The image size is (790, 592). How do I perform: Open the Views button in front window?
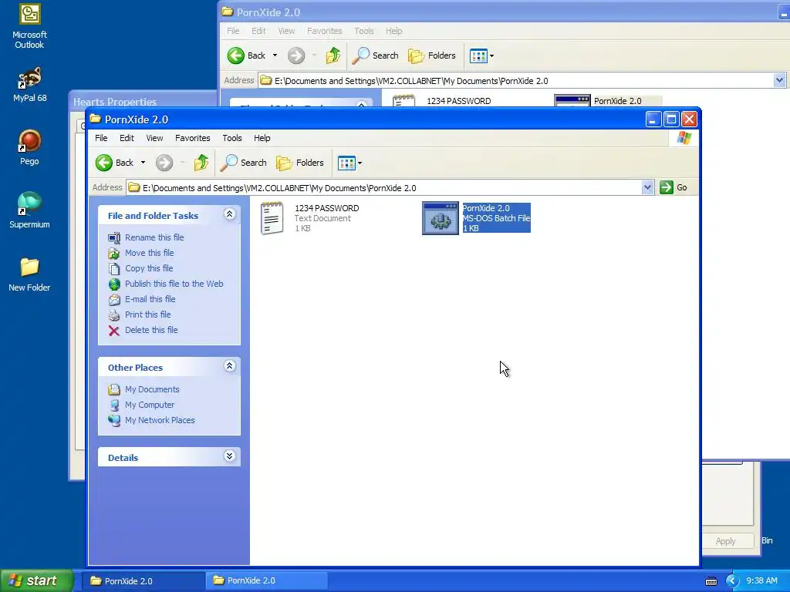(346, 163)
